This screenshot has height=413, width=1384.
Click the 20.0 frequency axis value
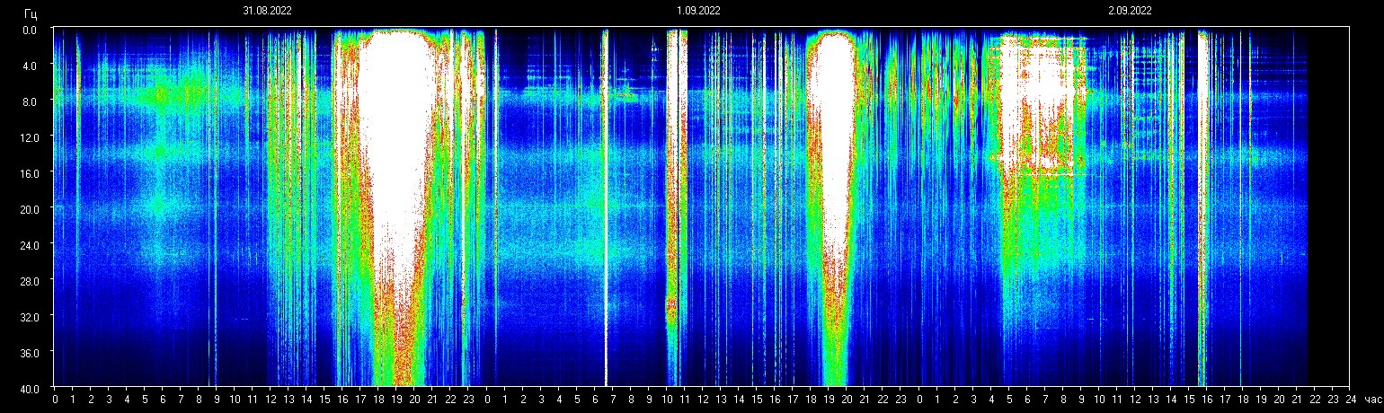point(28,208)
